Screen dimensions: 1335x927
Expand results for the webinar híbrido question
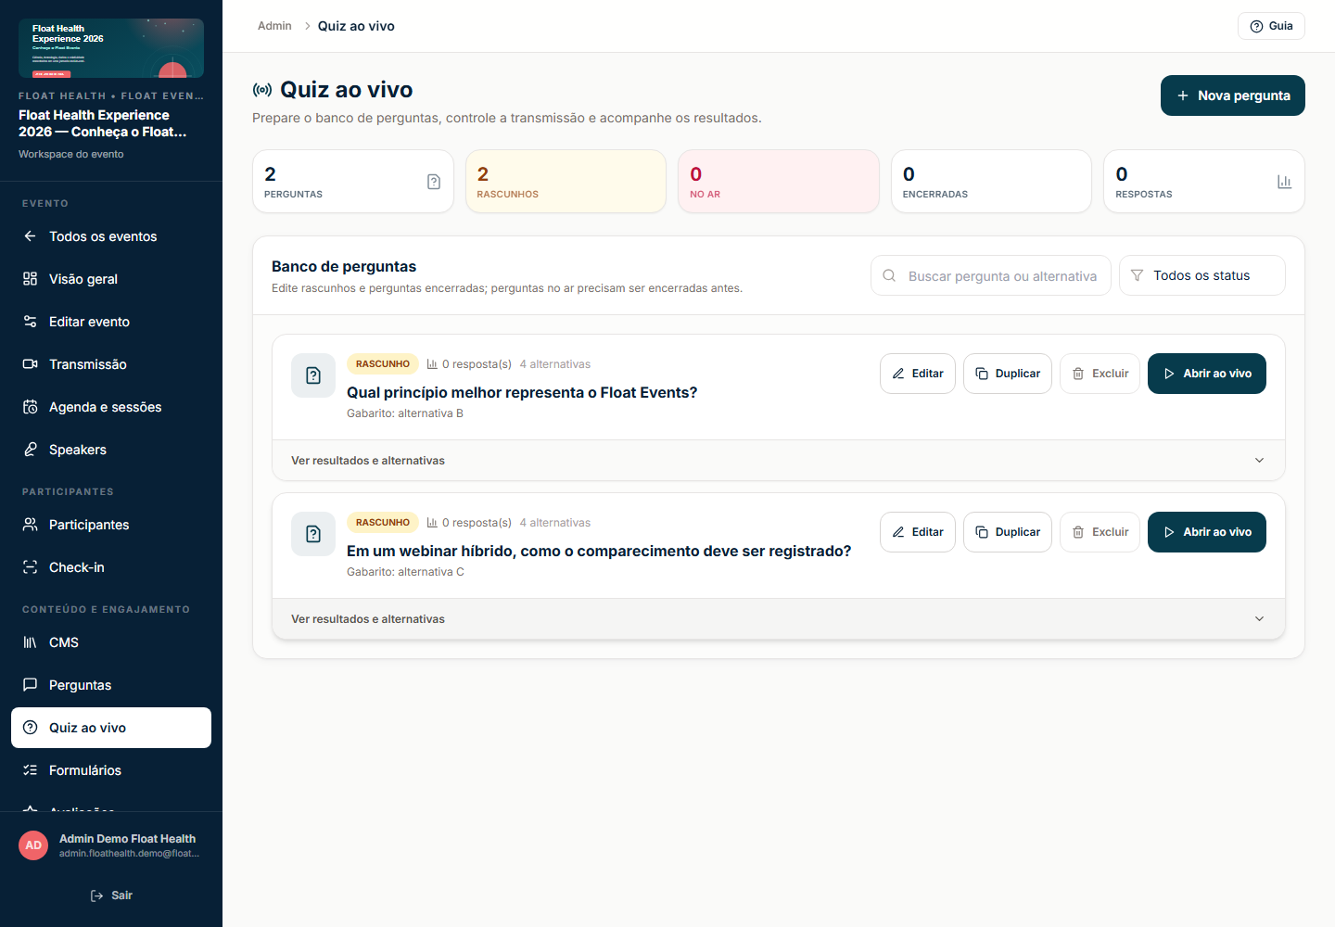point(779,619)
